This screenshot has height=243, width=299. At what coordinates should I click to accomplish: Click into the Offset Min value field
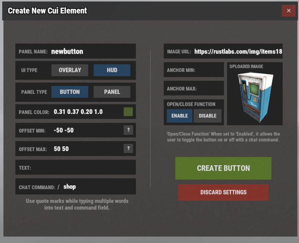click(85, 130)
